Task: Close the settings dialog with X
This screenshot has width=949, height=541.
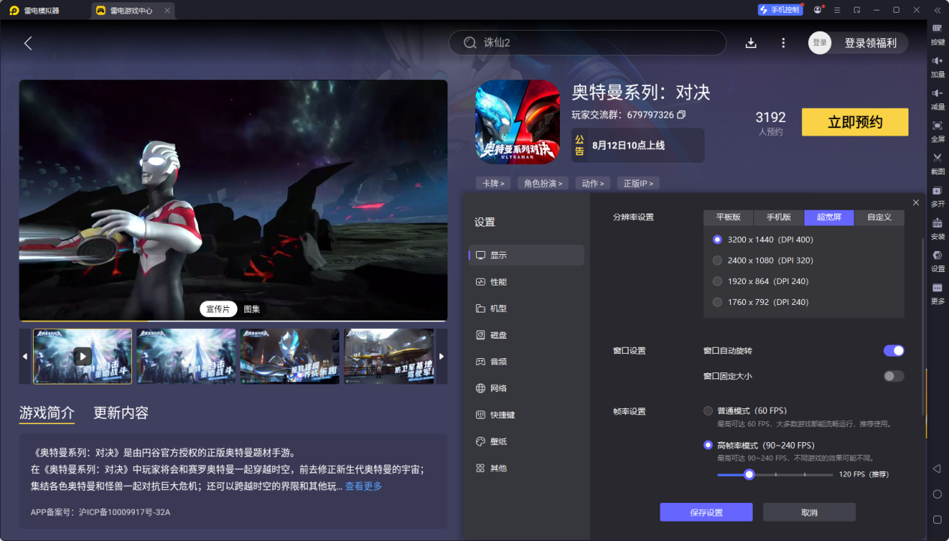Action: (916, 202)
